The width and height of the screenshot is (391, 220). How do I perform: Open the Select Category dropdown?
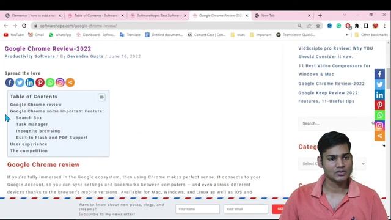[332, 164]
